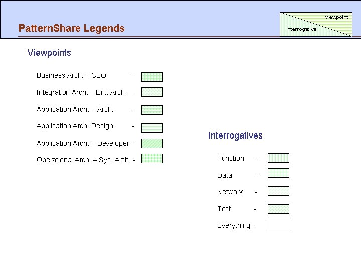The image size is (361, 271).
Task: Click the 'Data' label
Action: tap(225, 175)
